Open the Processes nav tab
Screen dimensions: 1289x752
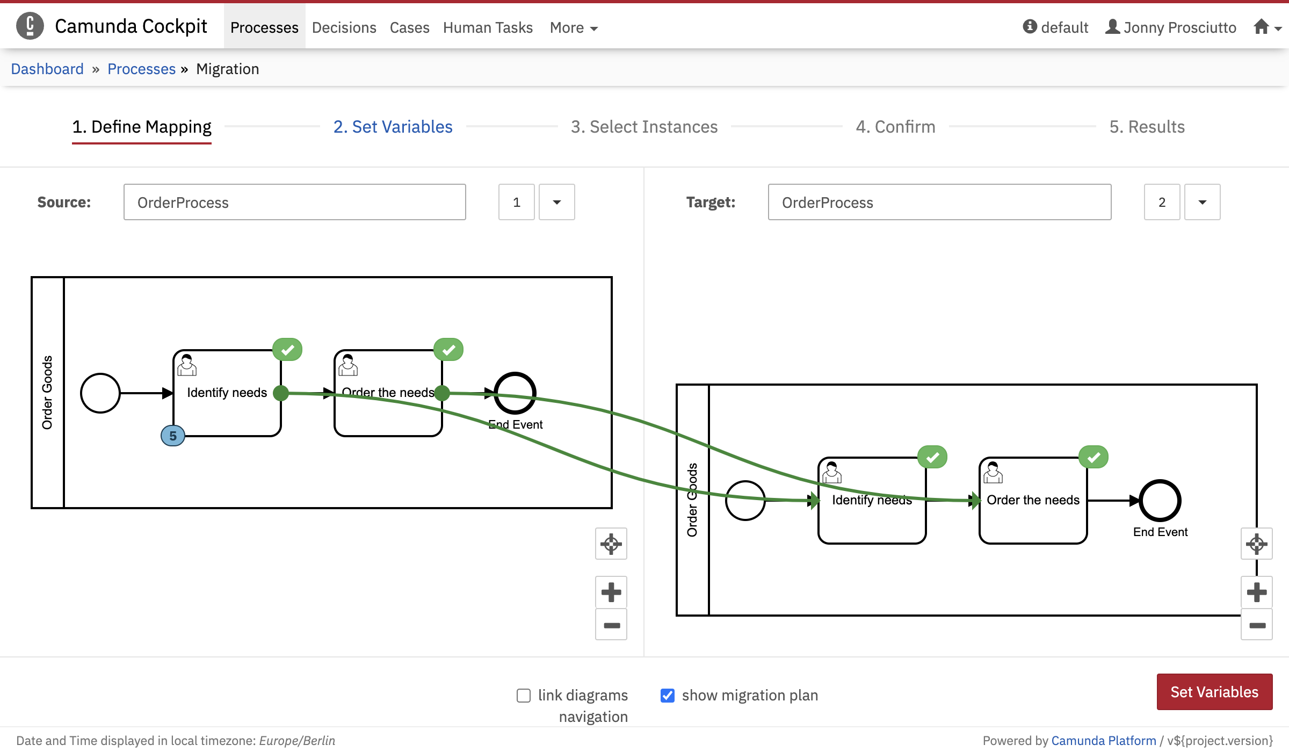(264, 27)
